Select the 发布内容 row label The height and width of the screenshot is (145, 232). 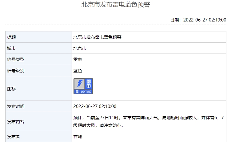(x=16, y=122)
